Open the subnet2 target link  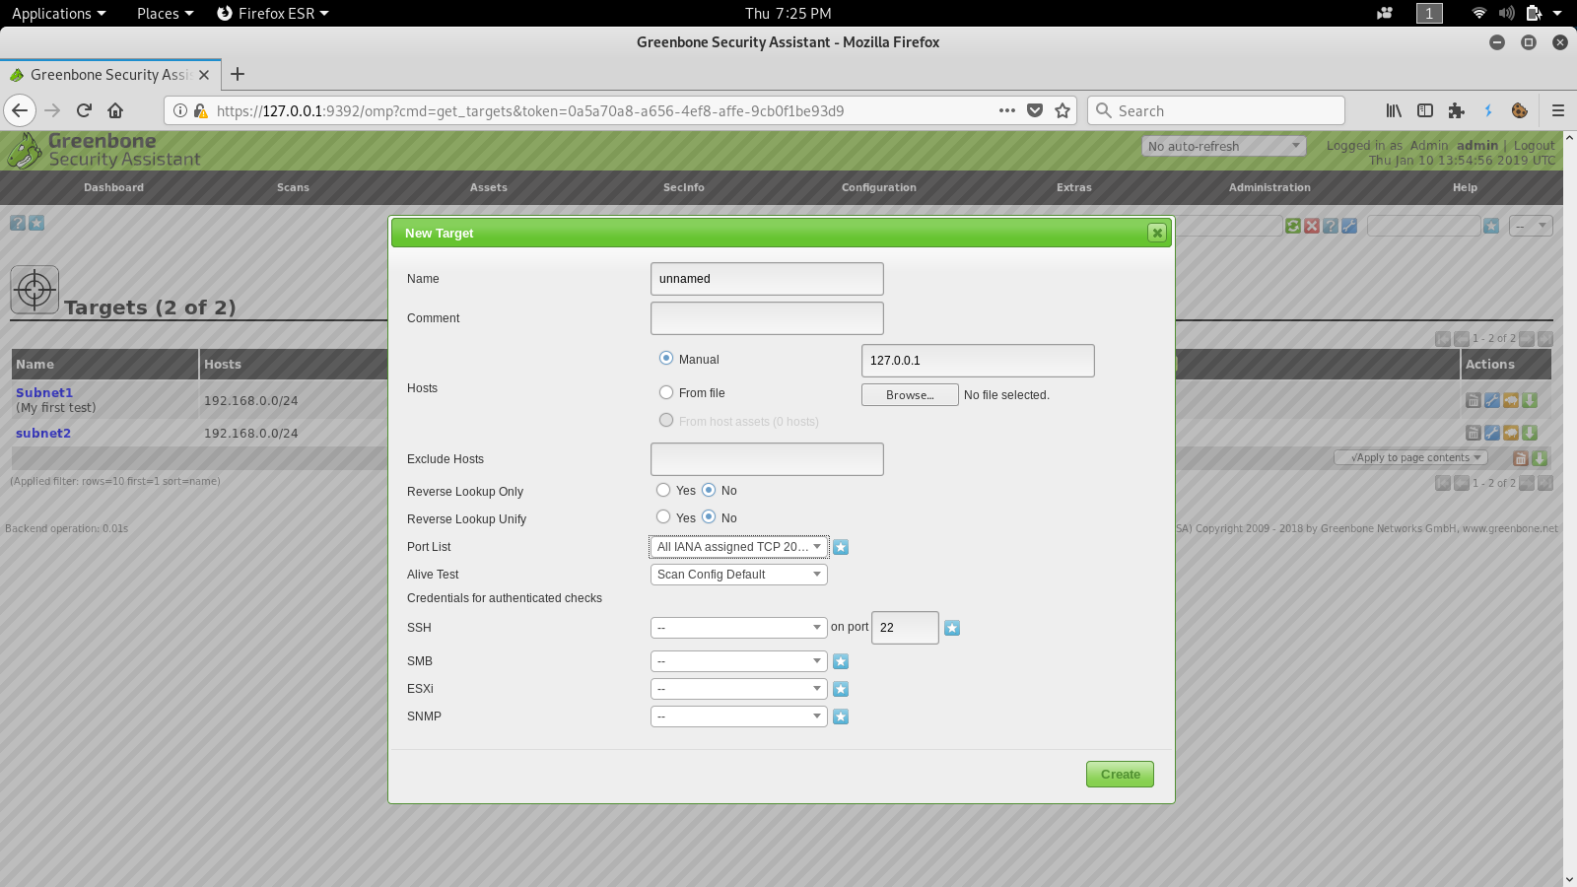pyautogui.click(x=43, y=433)
